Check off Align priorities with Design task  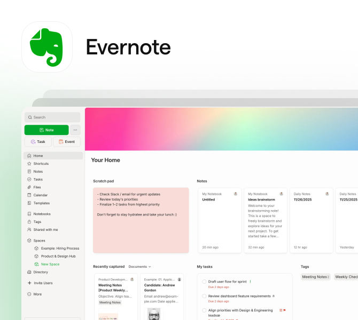[204, 310]
